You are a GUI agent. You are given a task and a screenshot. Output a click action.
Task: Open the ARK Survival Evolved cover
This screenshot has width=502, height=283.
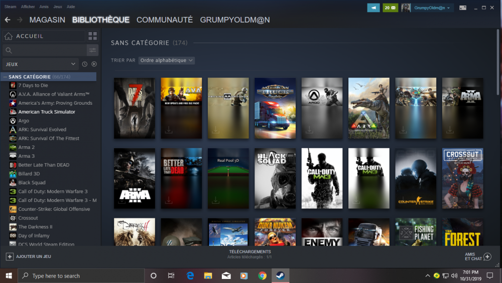(x=369, y=108)
